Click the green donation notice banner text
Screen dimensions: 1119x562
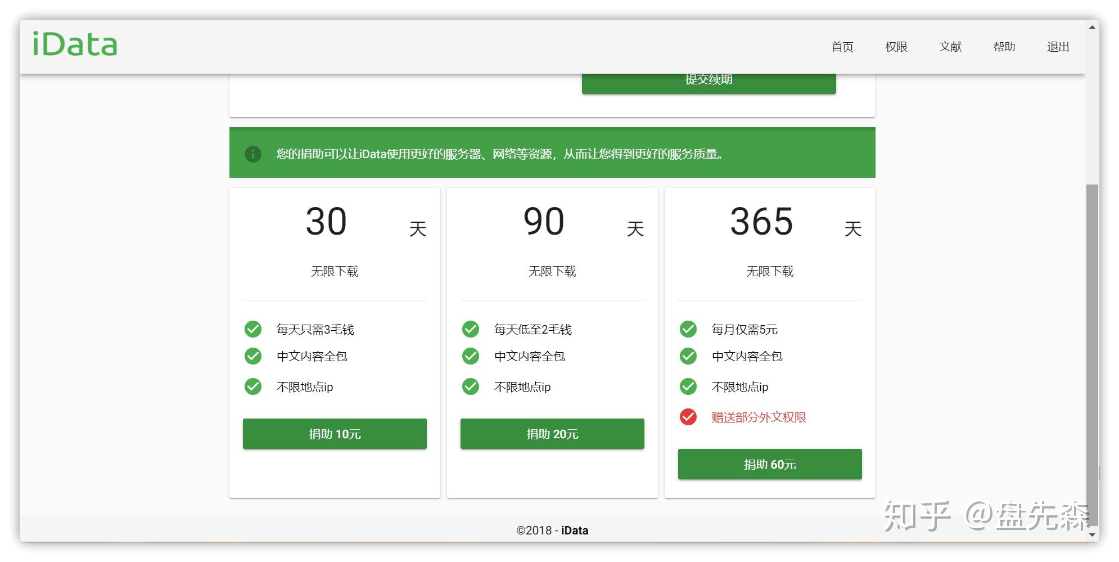[500, 154]
